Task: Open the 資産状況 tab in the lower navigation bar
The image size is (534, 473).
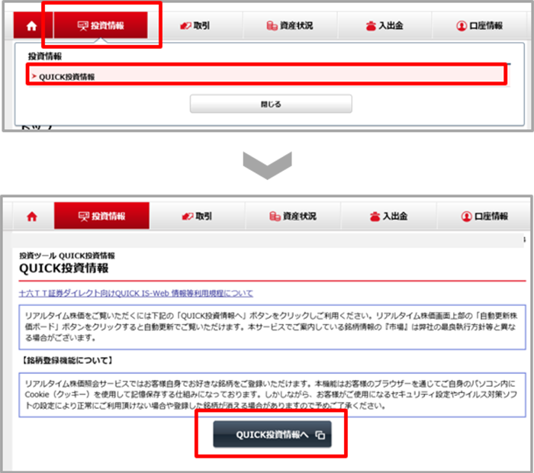Action: tap(293, 216)
